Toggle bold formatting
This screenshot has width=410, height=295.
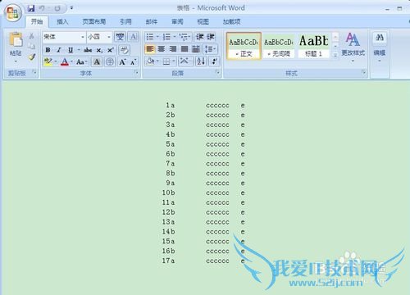click(x=48, y=50)
